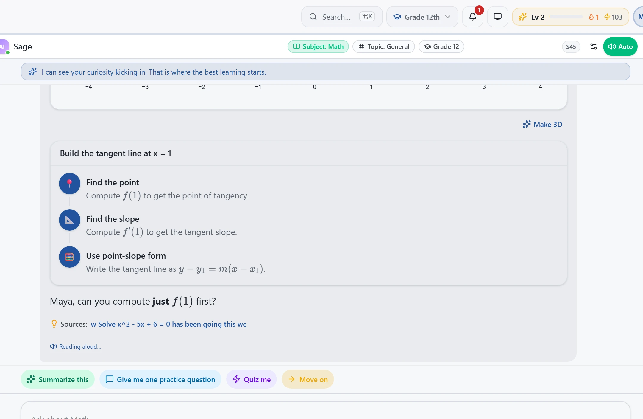Click the Sources lightbulb icon
This screenshot has height=419, width=643.
click(x=54, y=324)
